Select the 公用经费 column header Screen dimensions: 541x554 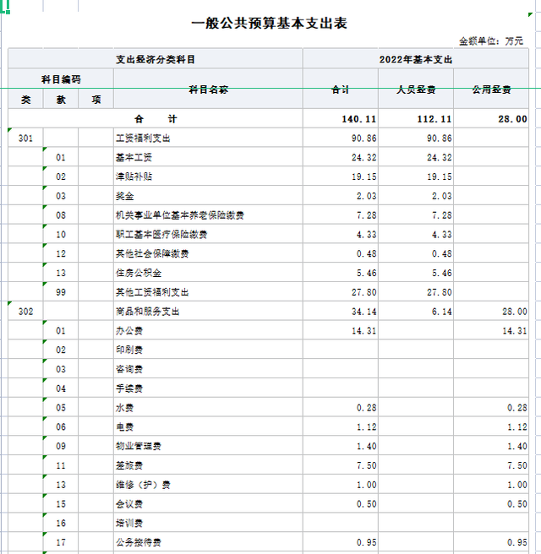[x=492, y=90]
